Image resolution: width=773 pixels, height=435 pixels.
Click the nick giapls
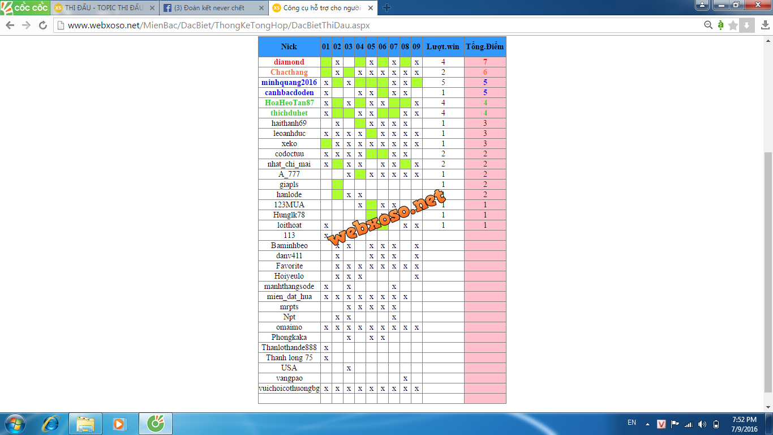tap(289, 185)
